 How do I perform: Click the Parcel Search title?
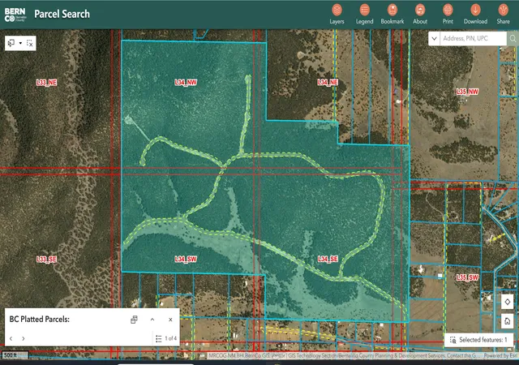click(62, 14)
